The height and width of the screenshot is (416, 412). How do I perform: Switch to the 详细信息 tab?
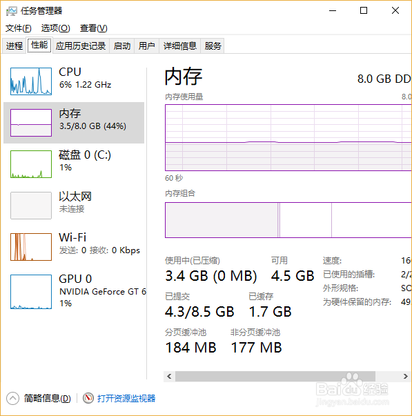[x=179, y=46]
